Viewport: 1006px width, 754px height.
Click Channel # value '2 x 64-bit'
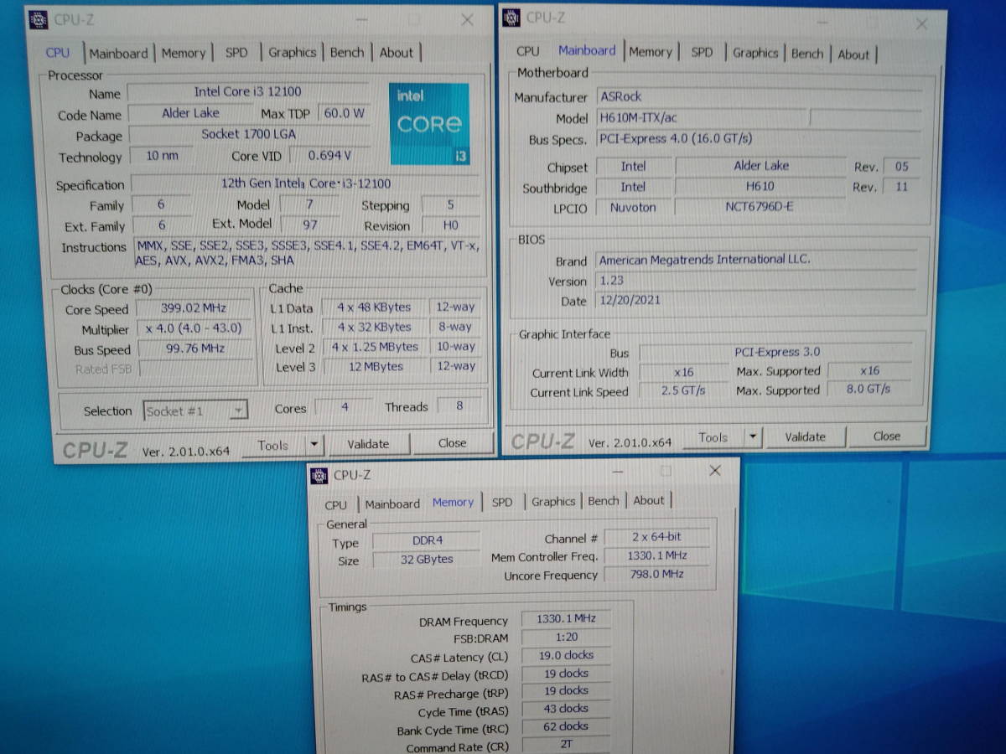coord(656,537)
